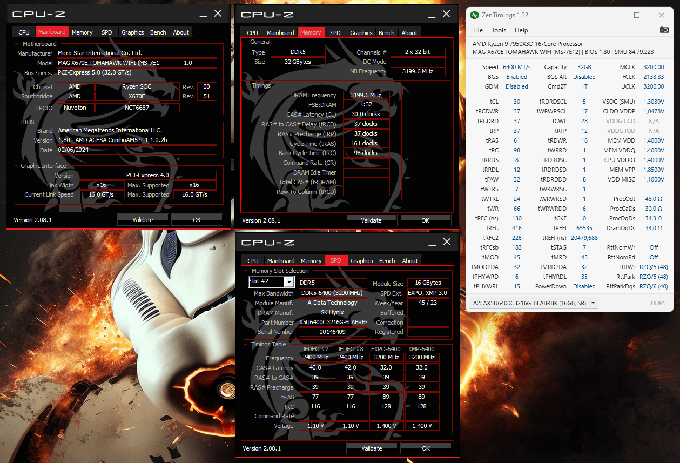Click Validate in the Memory CPU-Z window
The image size is (680, 463).
tap(371, 220)
